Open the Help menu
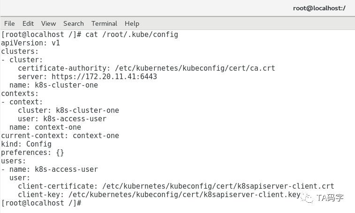355x213 pixels. point(132,23)
